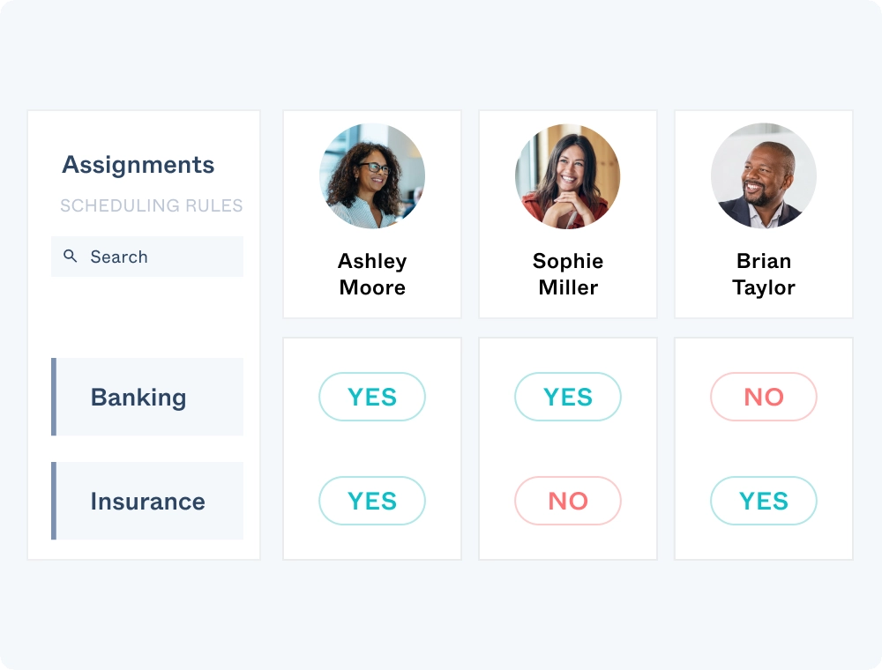The height and width of the screenshot is (670, 882).
Task: Select Brian Taylor's name label
Action: point(764,273)
